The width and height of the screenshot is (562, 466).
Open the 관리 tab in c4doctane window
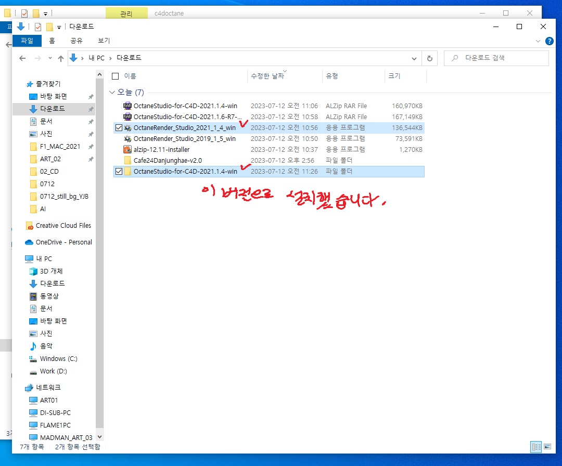[126, 14]
